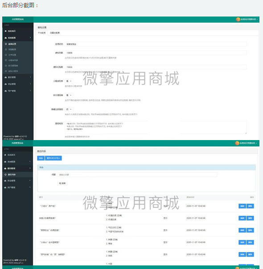Viewport: 263px width, 269px height.
Task: Click the circle icon beside 分享设置 in the sidebar
Action: tap(6, 55)
